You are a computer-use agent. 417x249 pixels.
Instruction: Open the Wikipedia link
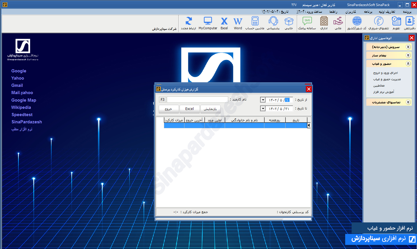tap(21, 107)
